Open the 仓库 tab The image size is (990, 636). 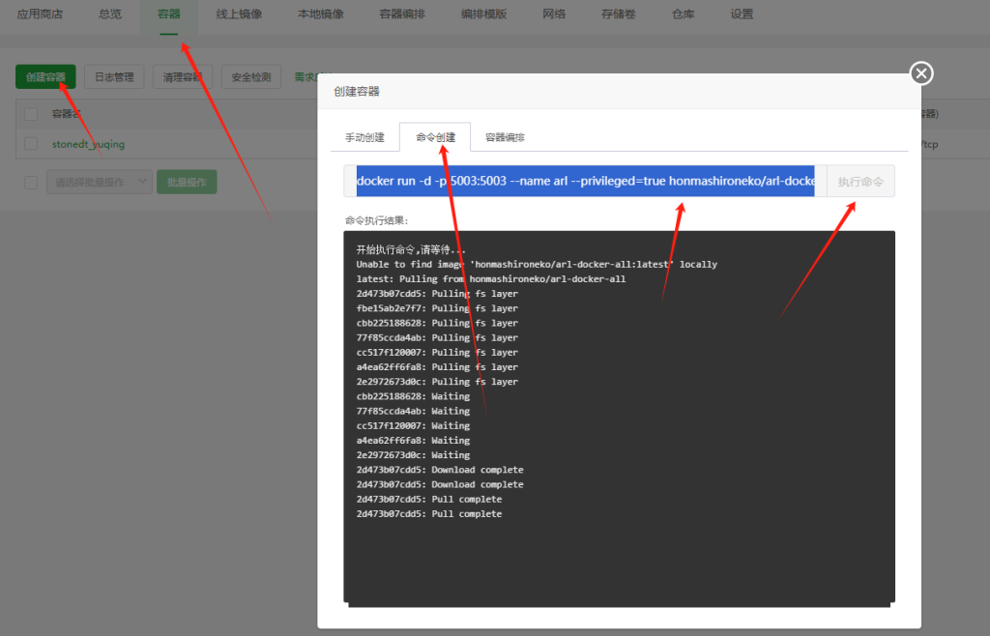point(684,14)
